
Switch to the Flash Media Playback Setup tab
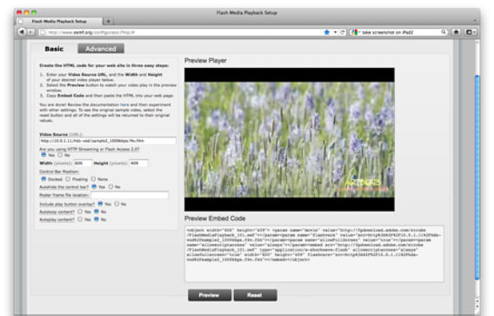59,21
